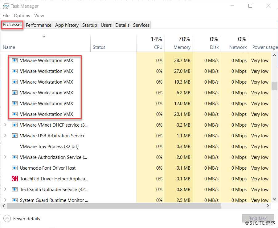
Task: Click the VMware VMnet DHCP service process icon
Action: coord(15,125)
